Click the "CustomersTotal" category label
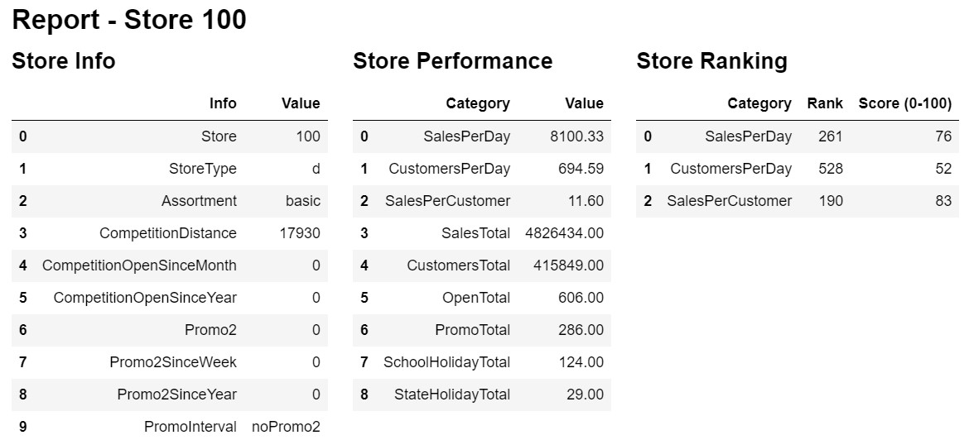The width and height of the screenshot is (969, 440). [458, 265]
